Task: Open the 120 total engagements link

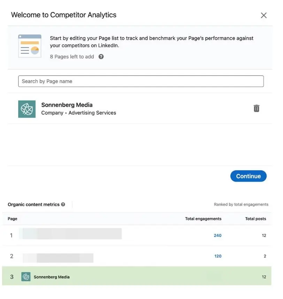Action: [x=217, y=256]
